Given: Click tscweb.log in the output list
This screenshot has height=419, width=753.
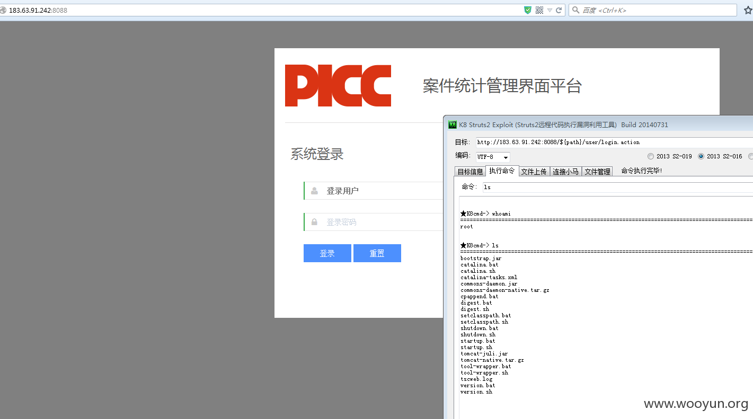Looking at the screenshot, I should (476, 379).
